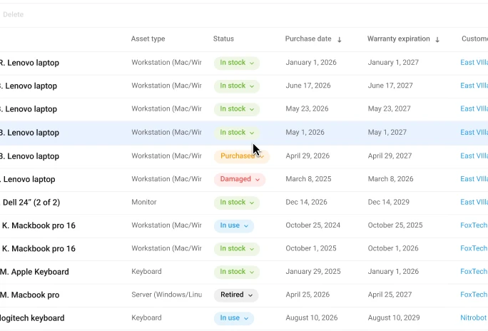Click purchase date March 8, 2025
This screenshot has width=488, height=331.
(x=308, y=179)
